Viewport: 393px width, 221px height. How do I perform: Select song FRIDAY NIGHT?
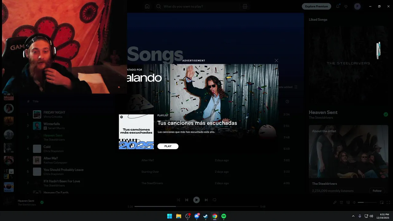54,112
